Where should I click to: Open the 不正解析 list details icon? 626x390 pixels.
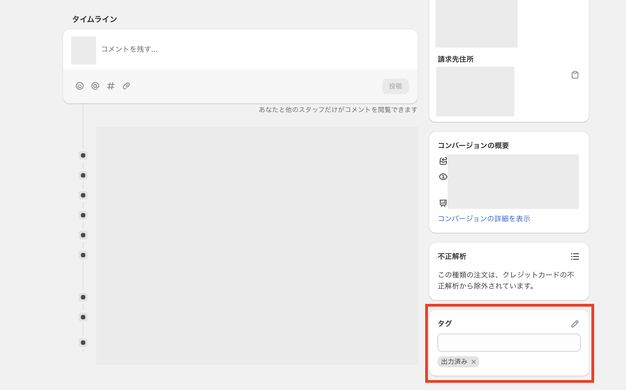pos(575,256)
